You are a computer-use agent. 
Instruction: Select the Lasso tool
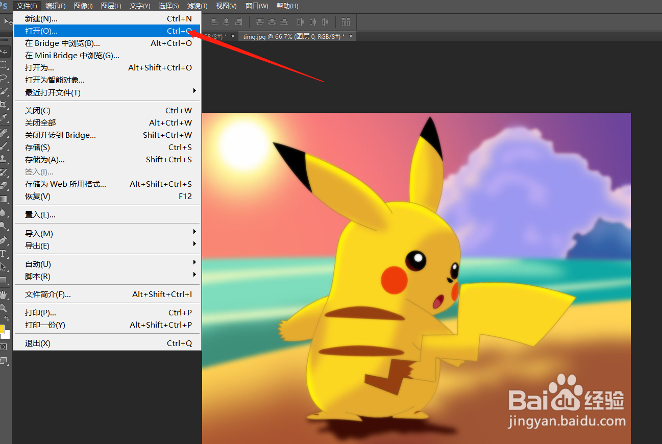pos(5,79)
